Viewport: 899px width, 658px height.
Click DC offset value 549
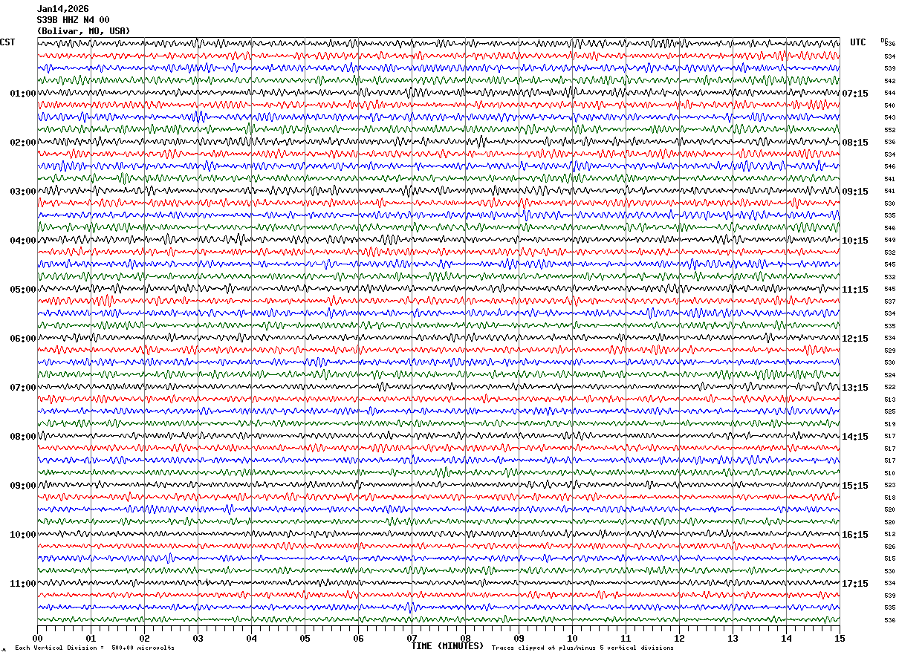(x=889, y=240)
